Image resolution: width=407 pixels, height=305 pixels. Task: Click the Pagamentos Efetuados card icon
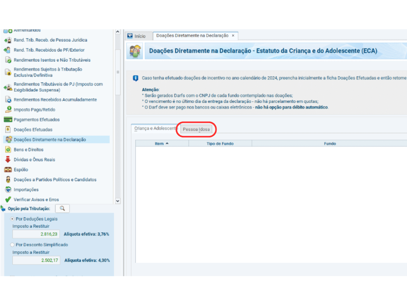pyautogui.click(x=7, y=120)
